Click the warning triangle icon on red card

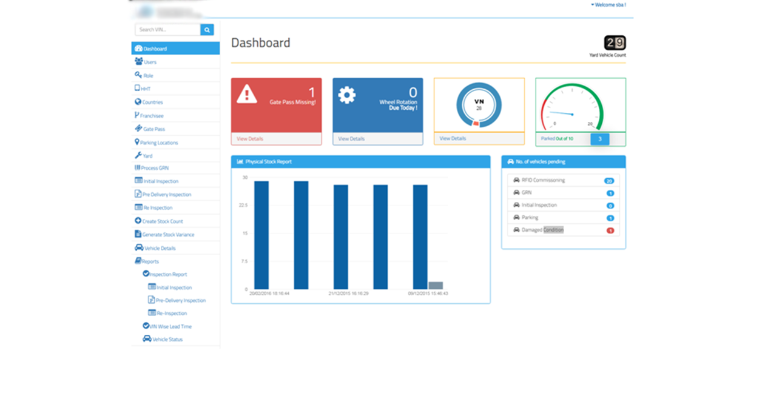[x=247, y=94]
